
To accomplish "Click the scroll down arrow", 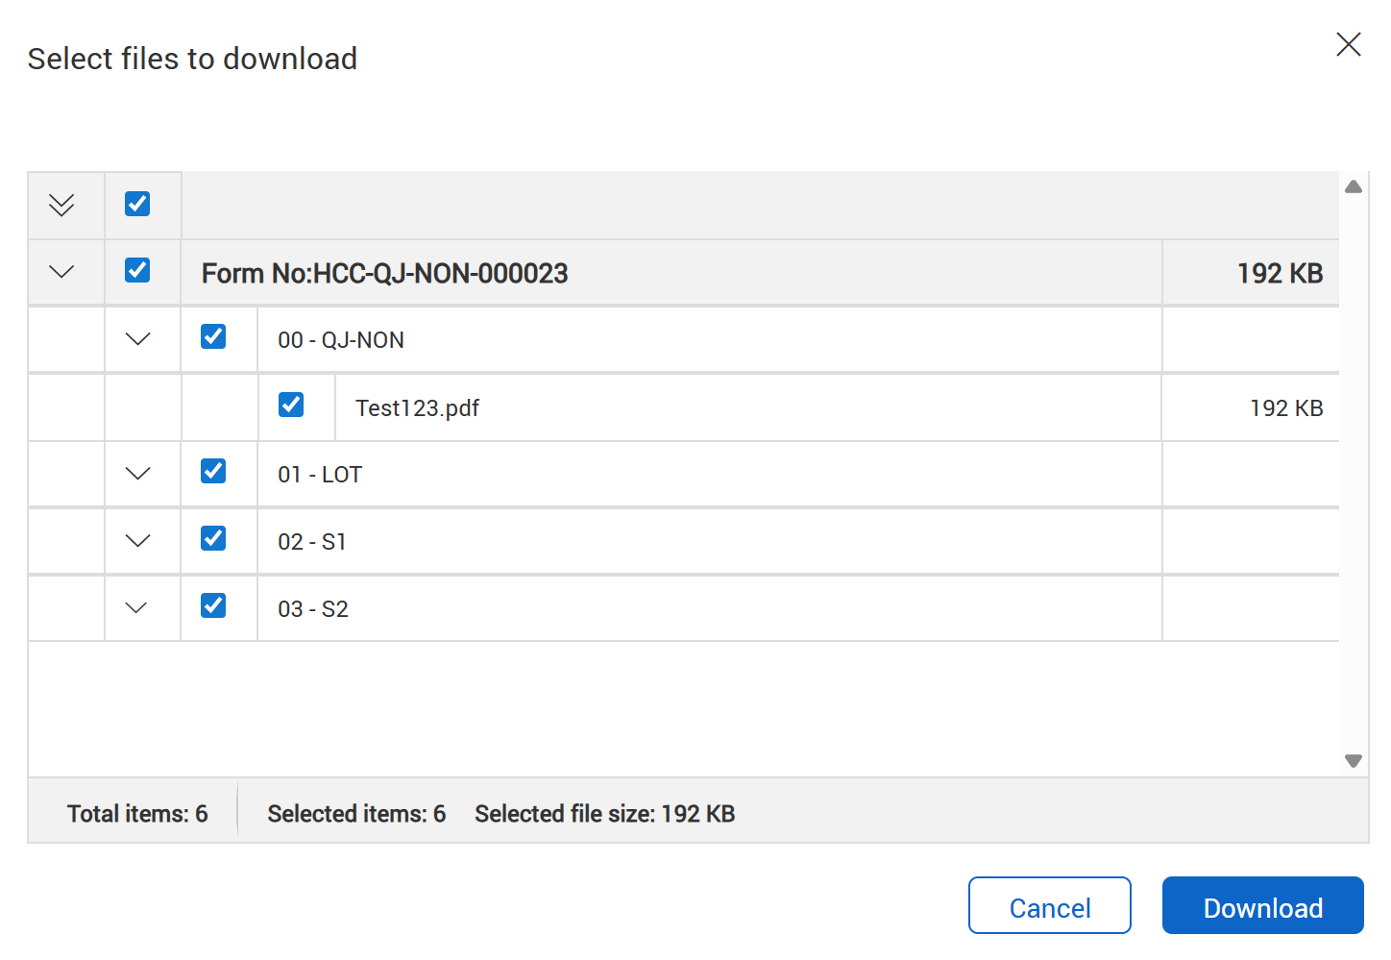I will pos(1354,761).
